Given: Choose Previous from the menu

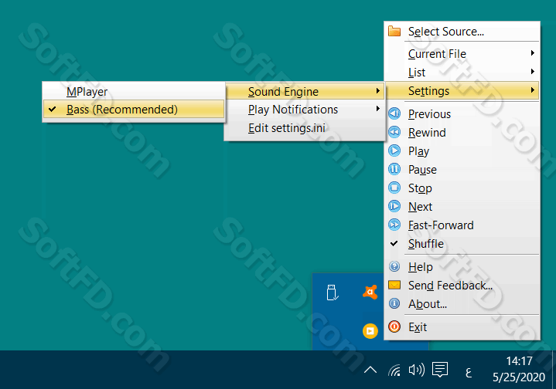Looking at the screenshot, I should [x=462, y=114].
